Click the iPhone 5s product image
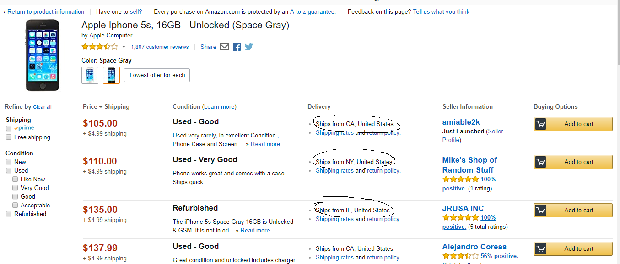 click(43, 55)
